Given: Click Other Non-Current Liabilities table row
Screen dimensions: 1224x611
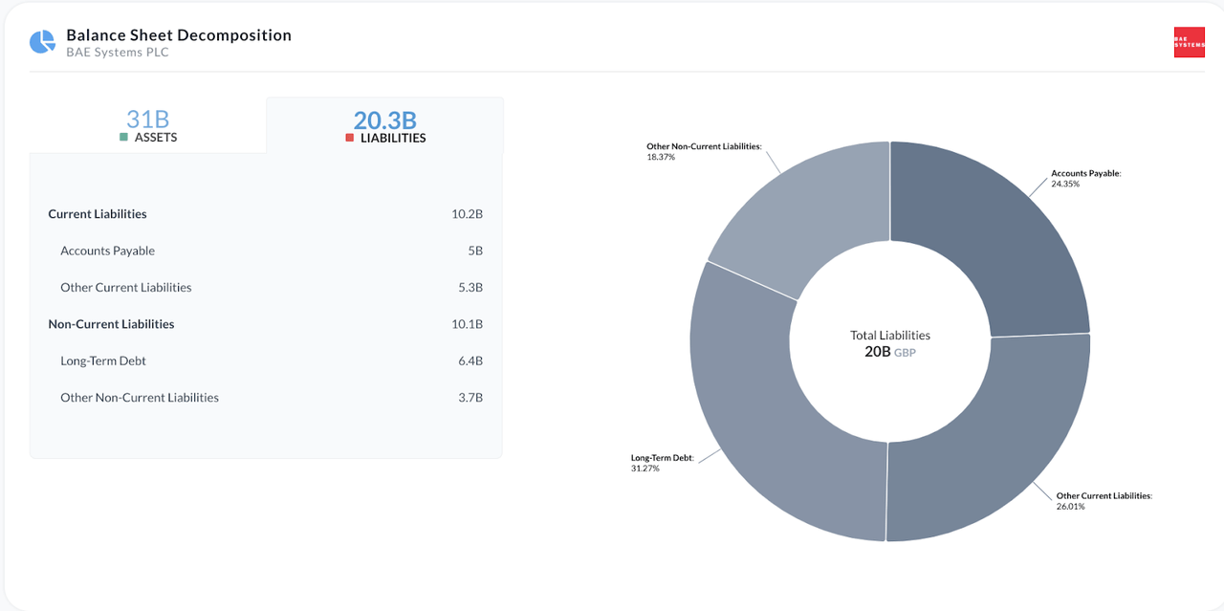Looking at the screenshot, I should (x=265, y=398).
